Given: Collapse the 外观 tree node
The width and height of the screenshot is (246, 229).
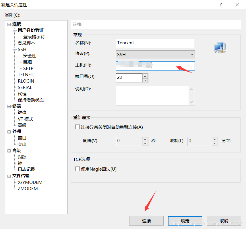Looking at the screenshot, I should [9, 132].
